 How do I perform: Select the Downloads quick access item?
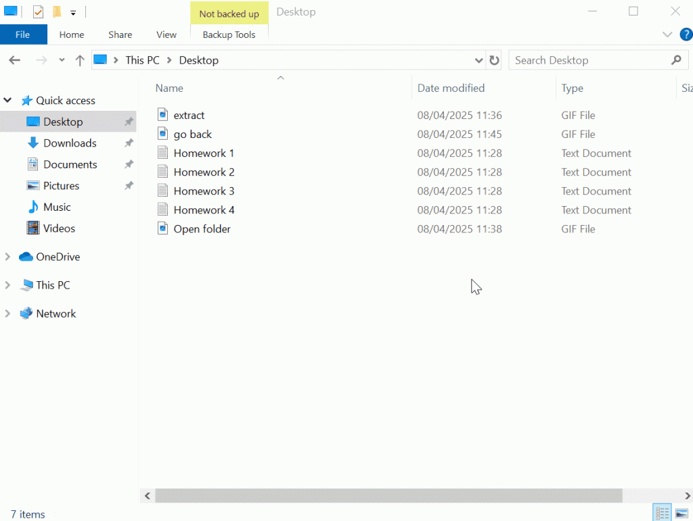[69, 143]
